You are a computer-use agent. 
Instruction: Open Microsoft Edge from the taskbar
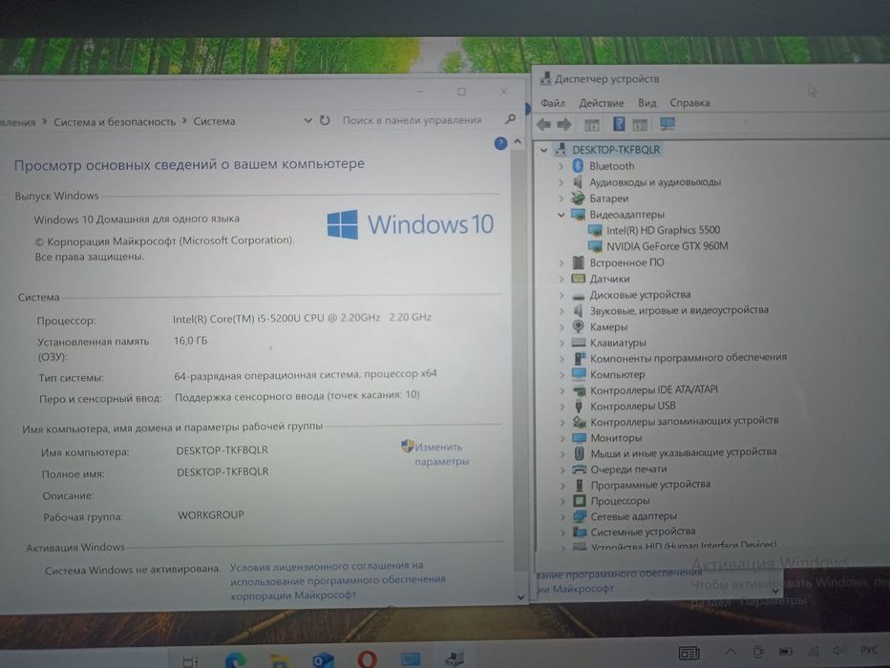(236, 659)
